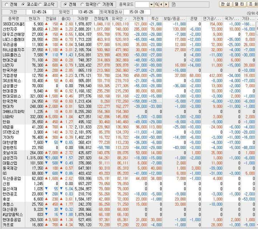Select the 일신석재 row name
The width and height of the screenshot is (258, 229).
pyautogui.click(x=10, y=189)
